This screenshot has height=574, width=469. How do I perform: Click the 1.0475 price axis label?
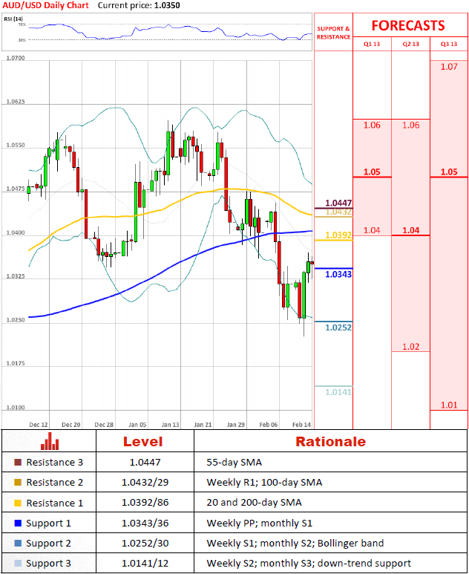[16, 189]
